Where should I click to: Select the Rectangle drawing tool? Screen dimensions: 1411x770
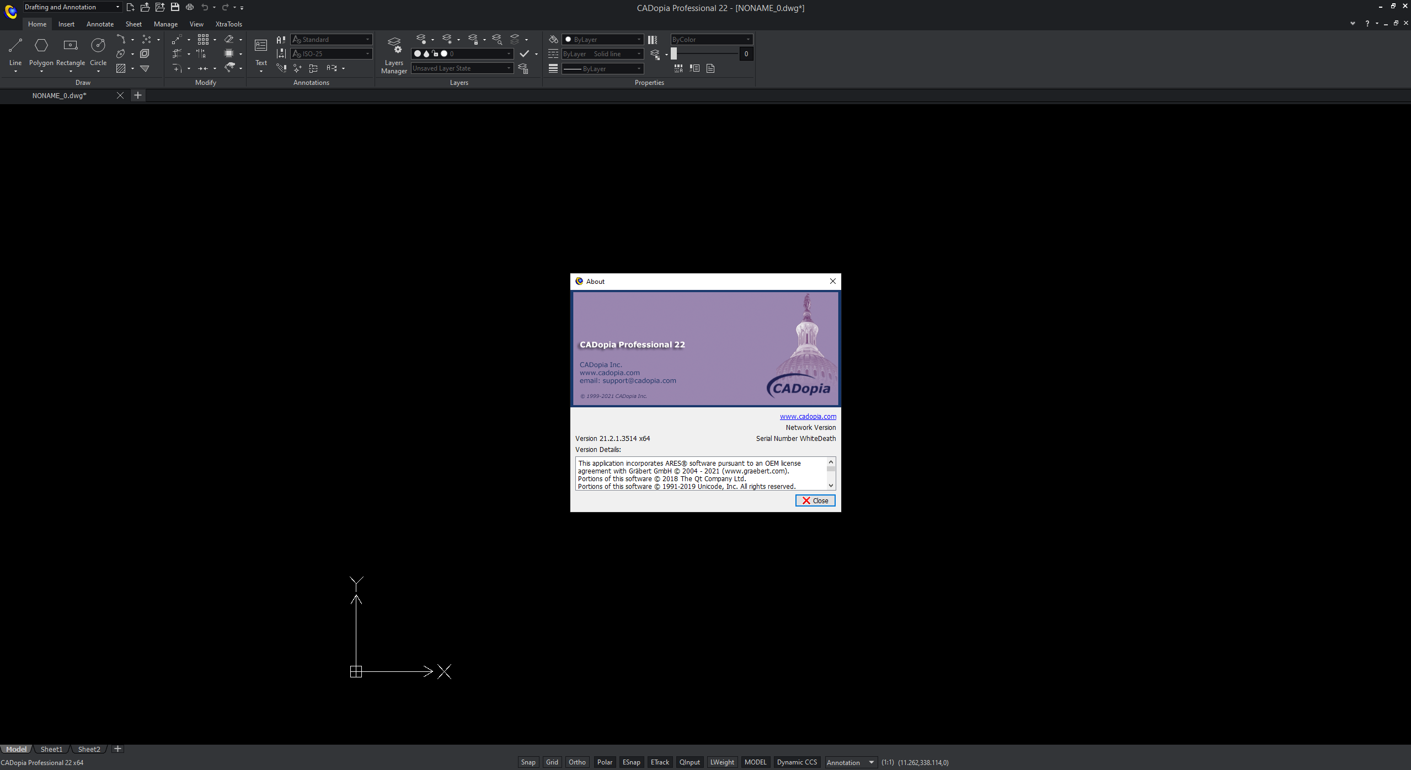tap(71, 51)
